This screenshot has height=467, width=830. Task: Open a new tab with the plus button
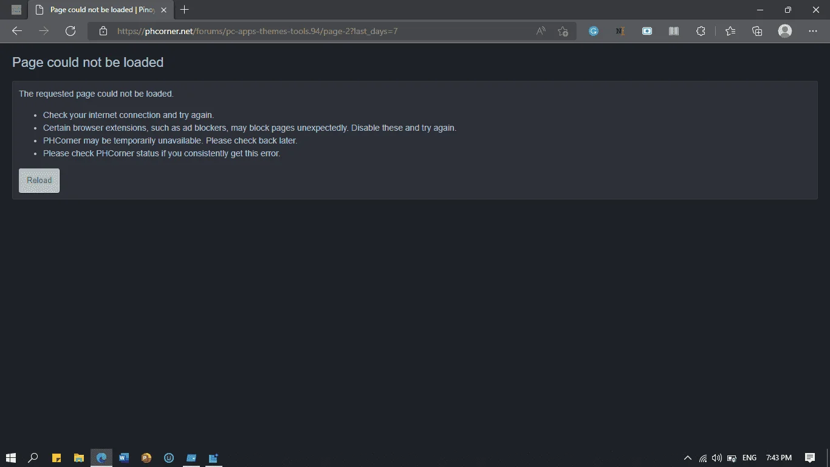pyautogui.click(x=185, y=10)
